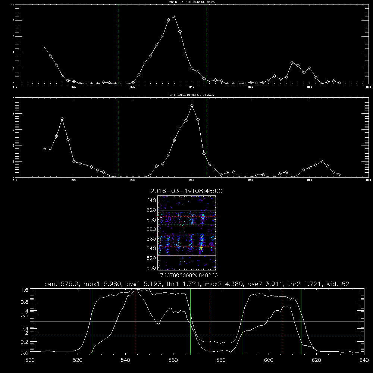This screenshot has height=373, width=373.
Task: Click the y-axis label 0.0 on the profile plot
Action: click(x=25, y=354)
